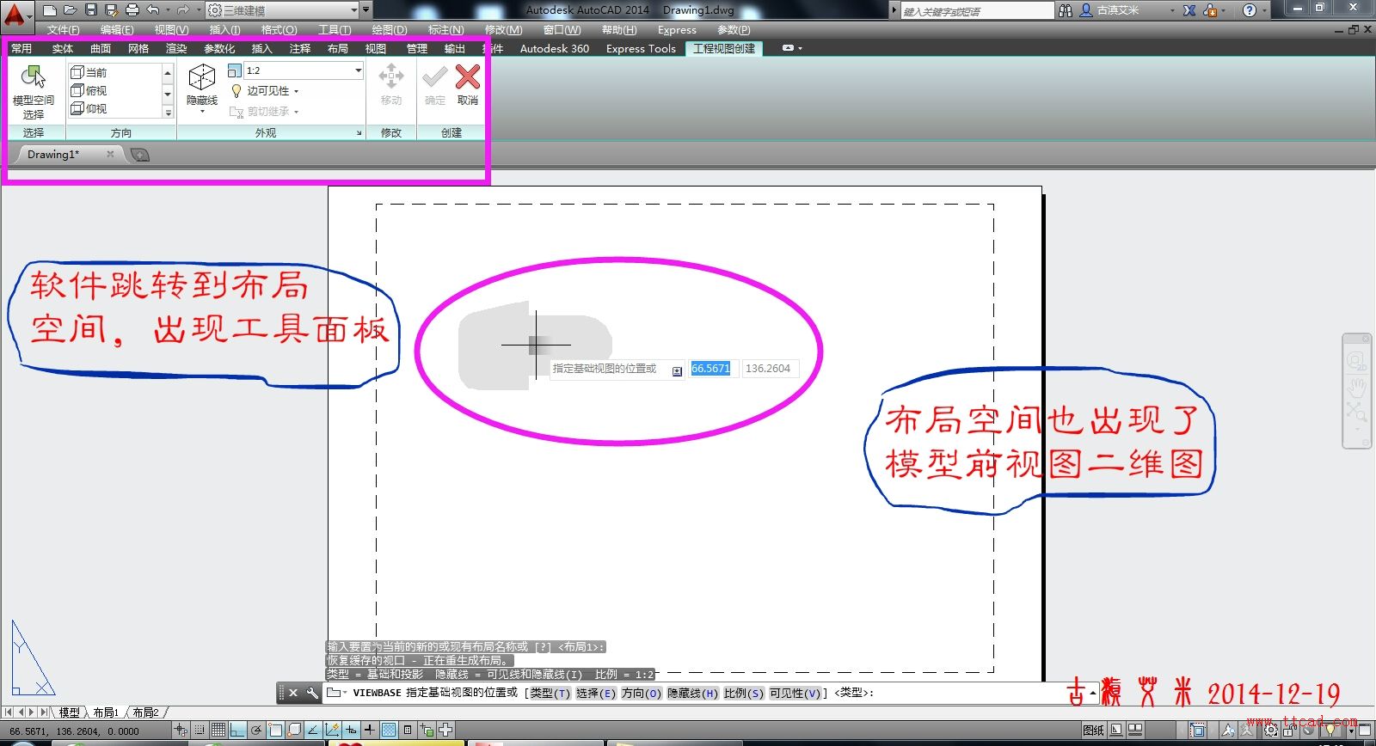Click the Autodesk Exchange X icon
This screenshot has width=1376, height=746.
1189,10
